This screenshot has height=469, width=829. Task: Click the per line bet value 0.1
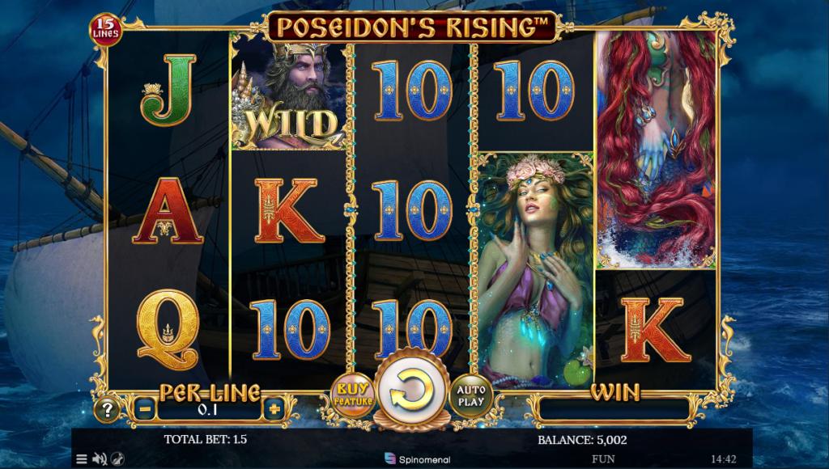point(209,409)
